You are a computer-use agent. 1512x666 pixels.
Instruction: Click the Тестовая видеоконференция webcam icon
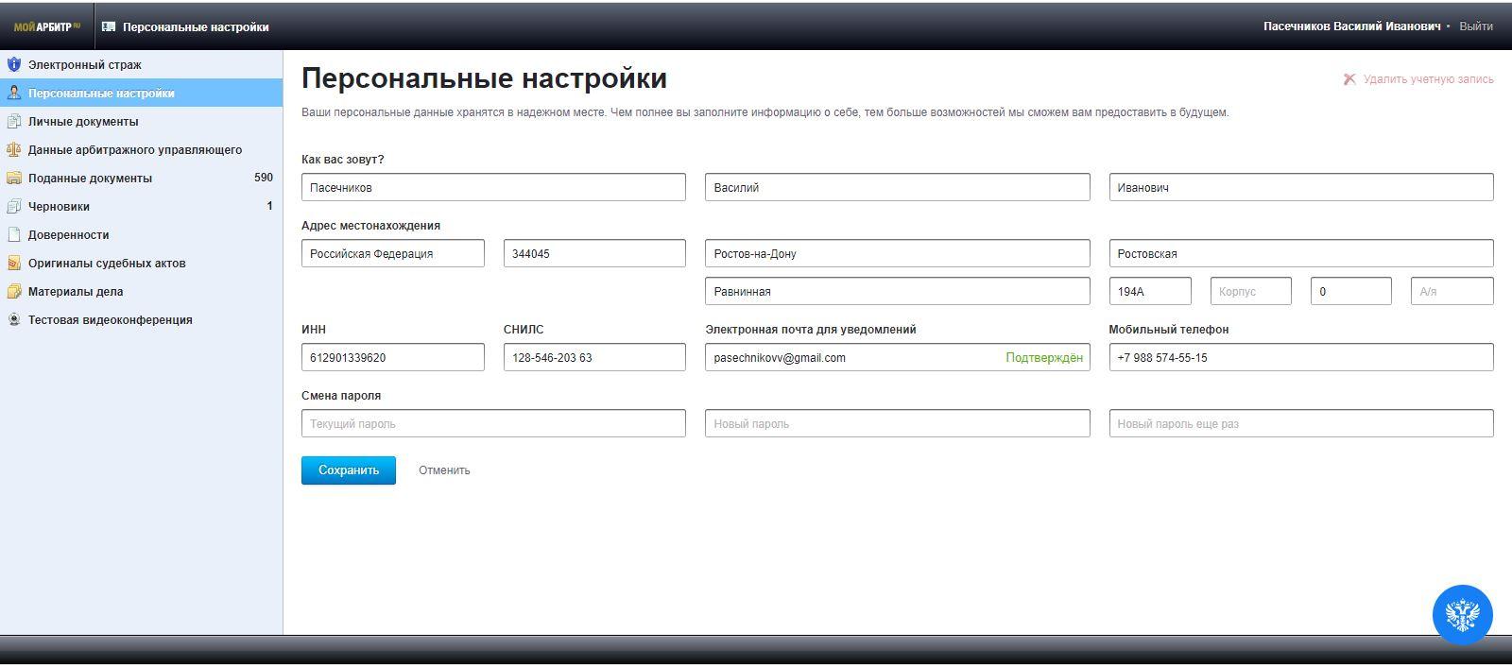point(13,320)
